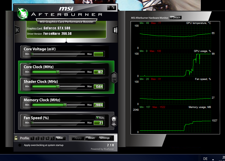This screenshot has height=161, width=225.
Task: Click the padlock profile lock icon
Action: [16, 138]
